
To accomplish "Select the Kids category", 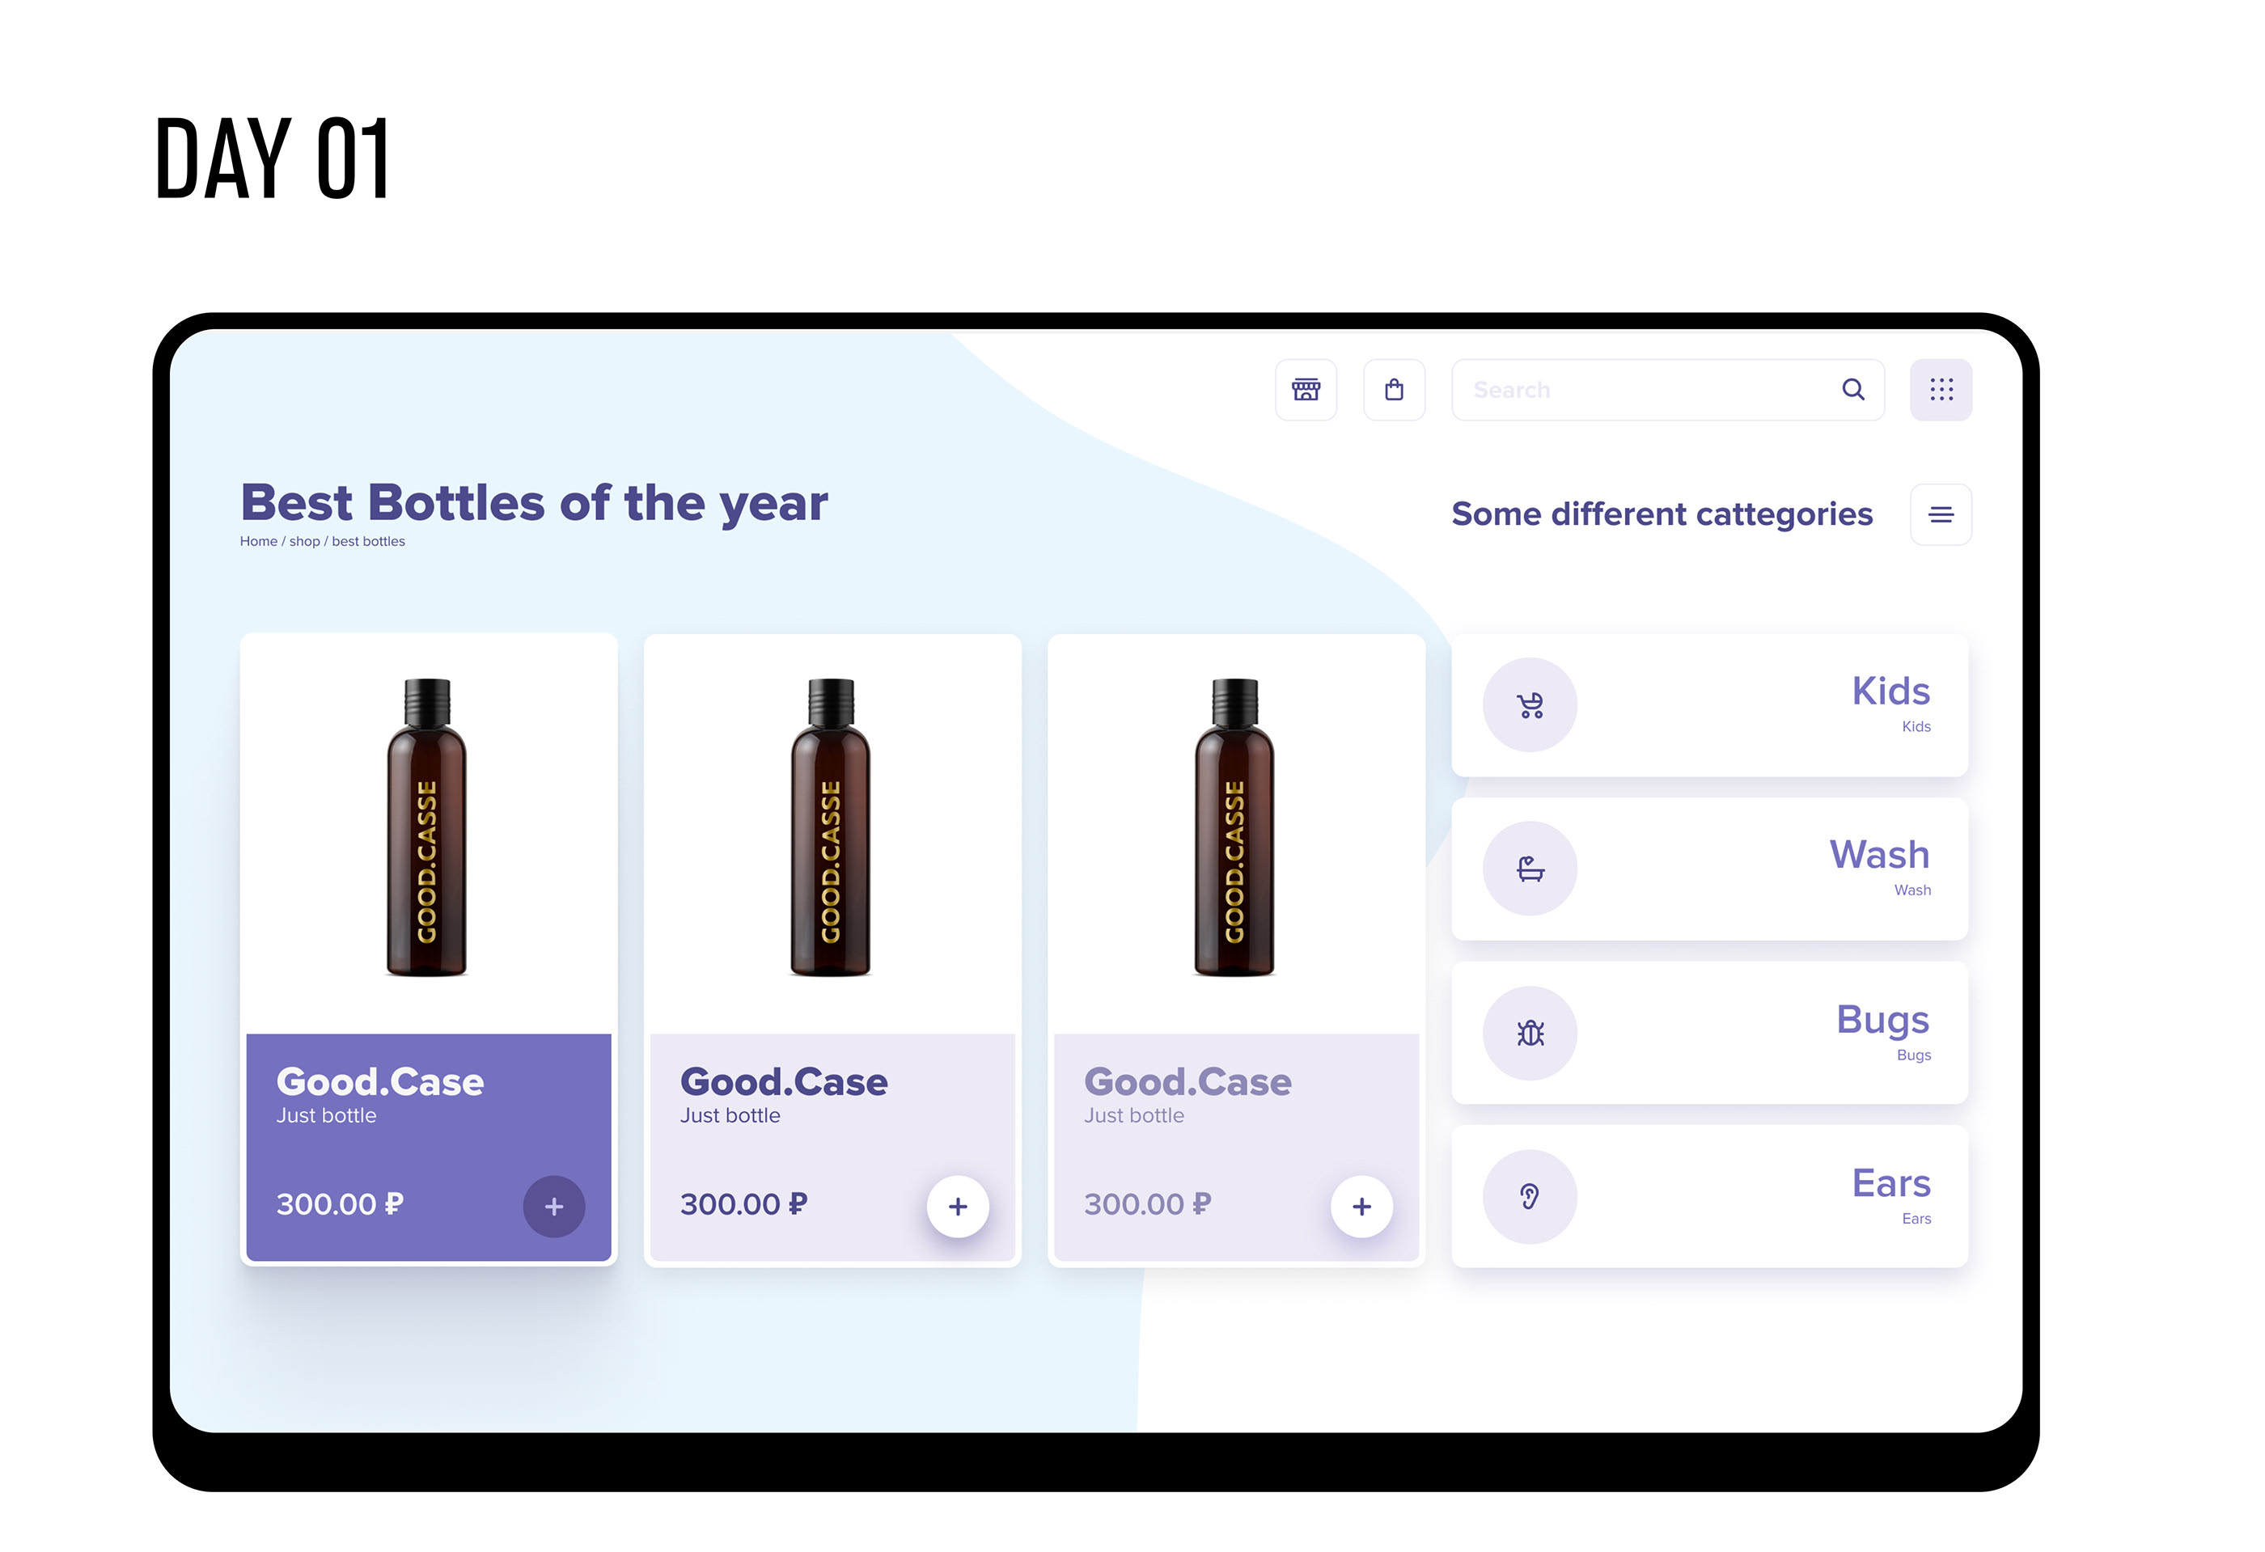I will [1890, 691].
